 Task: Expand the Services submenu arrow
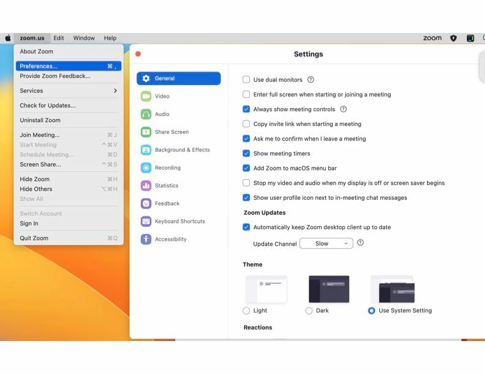point(115,90)
